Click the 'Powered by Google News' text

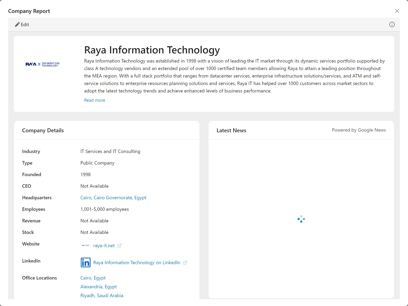point(359,130)
